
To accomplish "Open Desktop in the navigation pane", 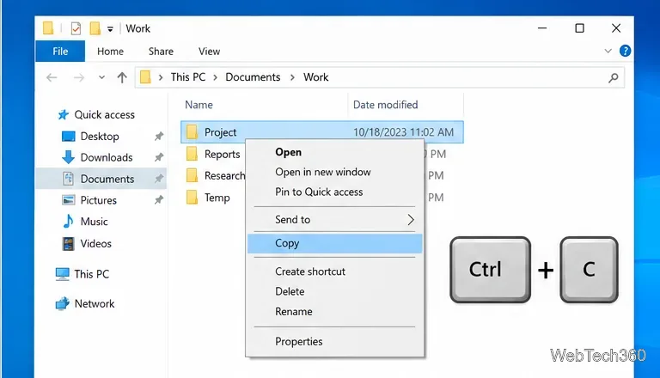I will pyautogui.click(x=100, y=137).
